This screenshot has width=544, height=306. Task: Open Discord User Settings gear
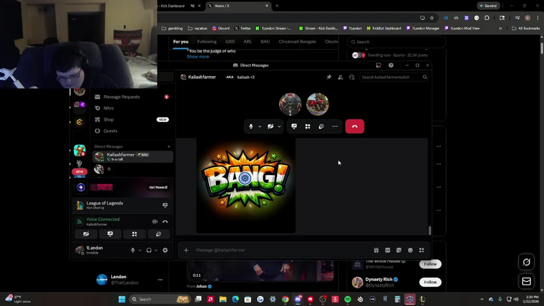click(x=165, y=250)
